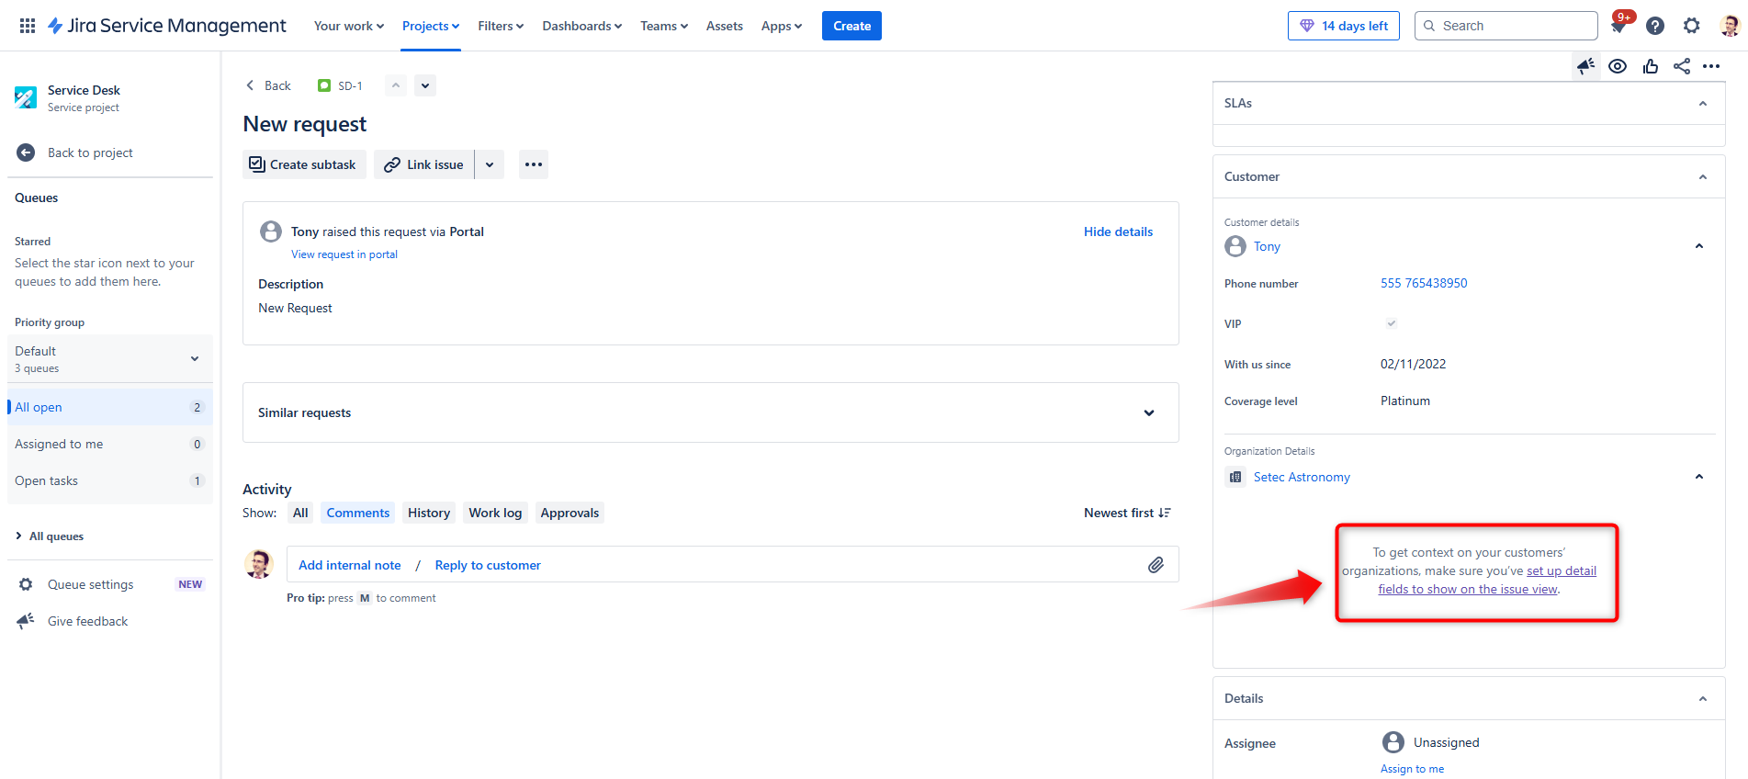Collapse Setec Astronomy organization details

pos(1699,477)
